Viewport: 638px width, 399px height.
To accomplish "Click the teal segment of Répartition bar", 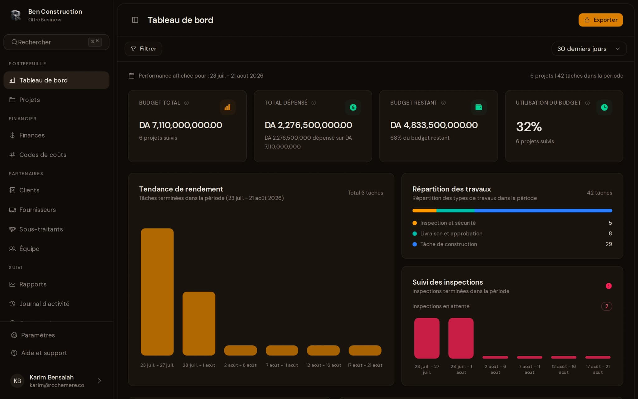I will 455,211.
